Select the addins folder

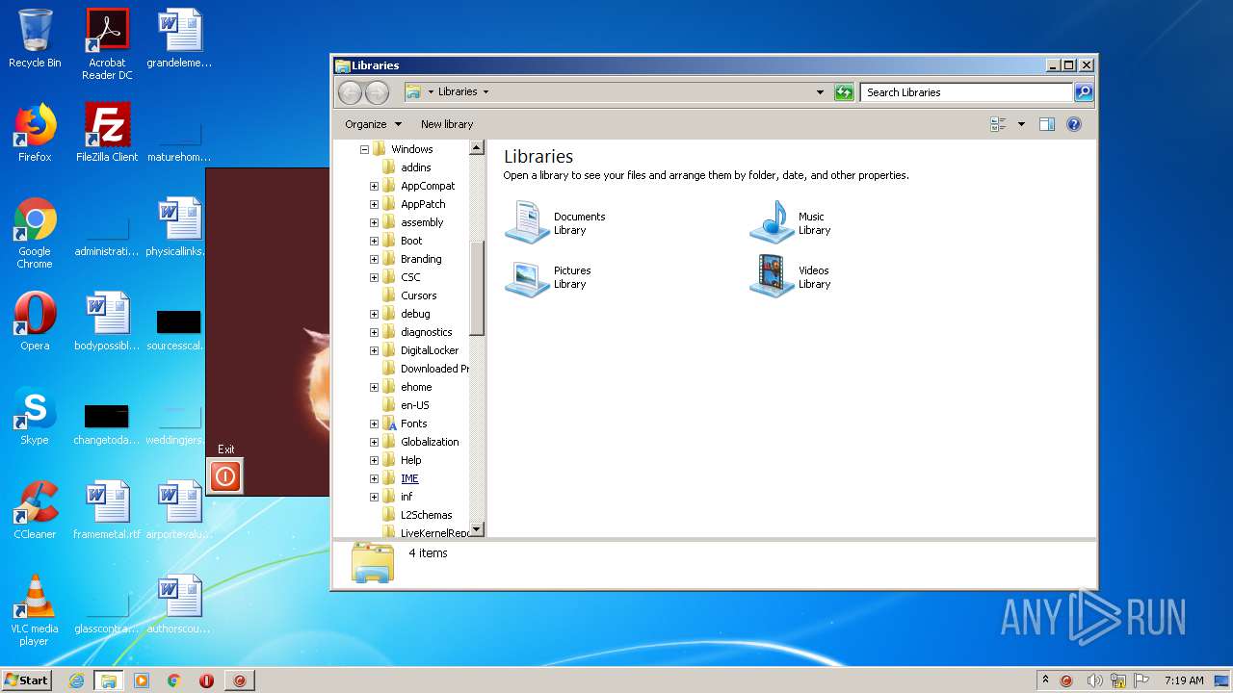pos(416,167)
